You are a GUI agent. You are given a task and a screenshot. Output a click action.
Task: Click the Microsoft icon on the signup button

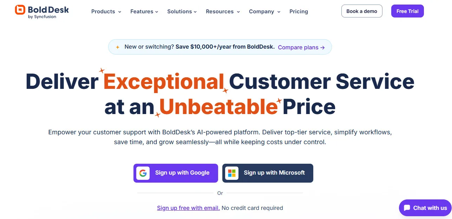[x=232, y=173]
